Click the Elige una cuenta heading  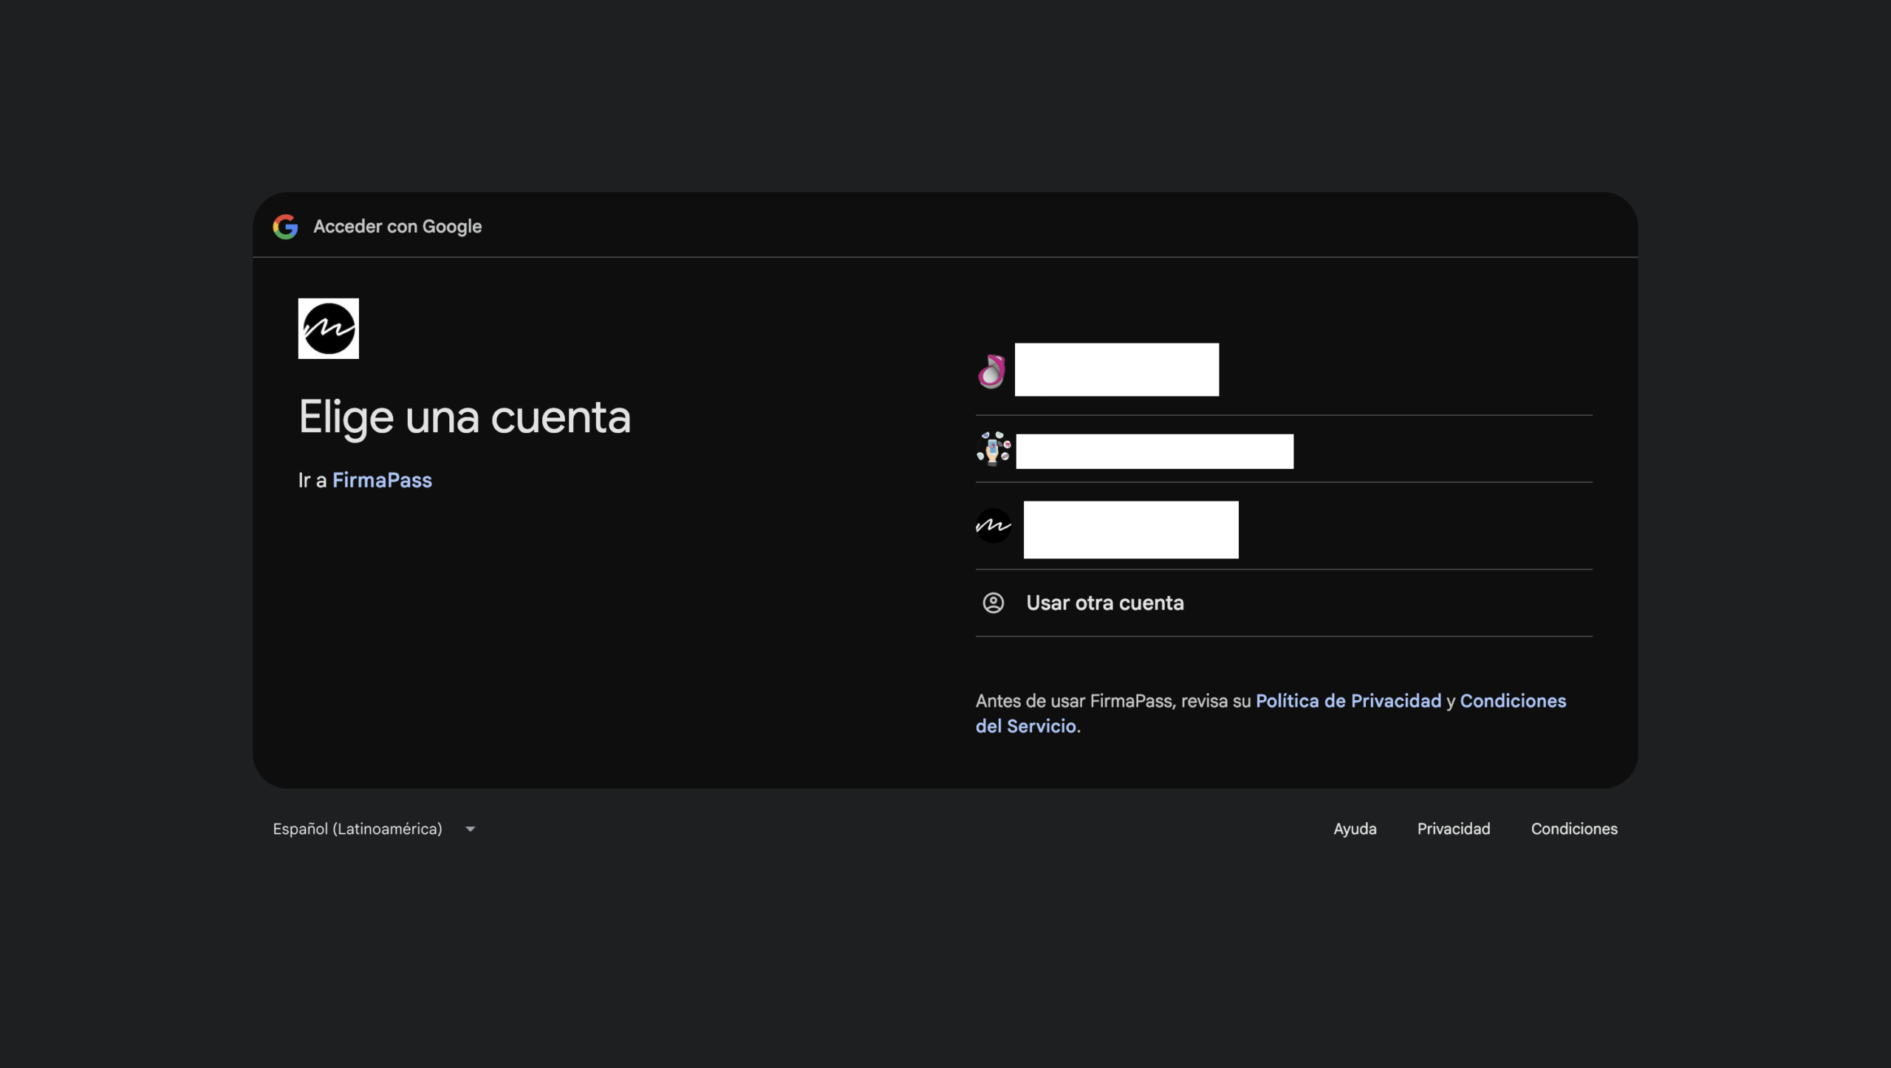(x=465, y=417)
